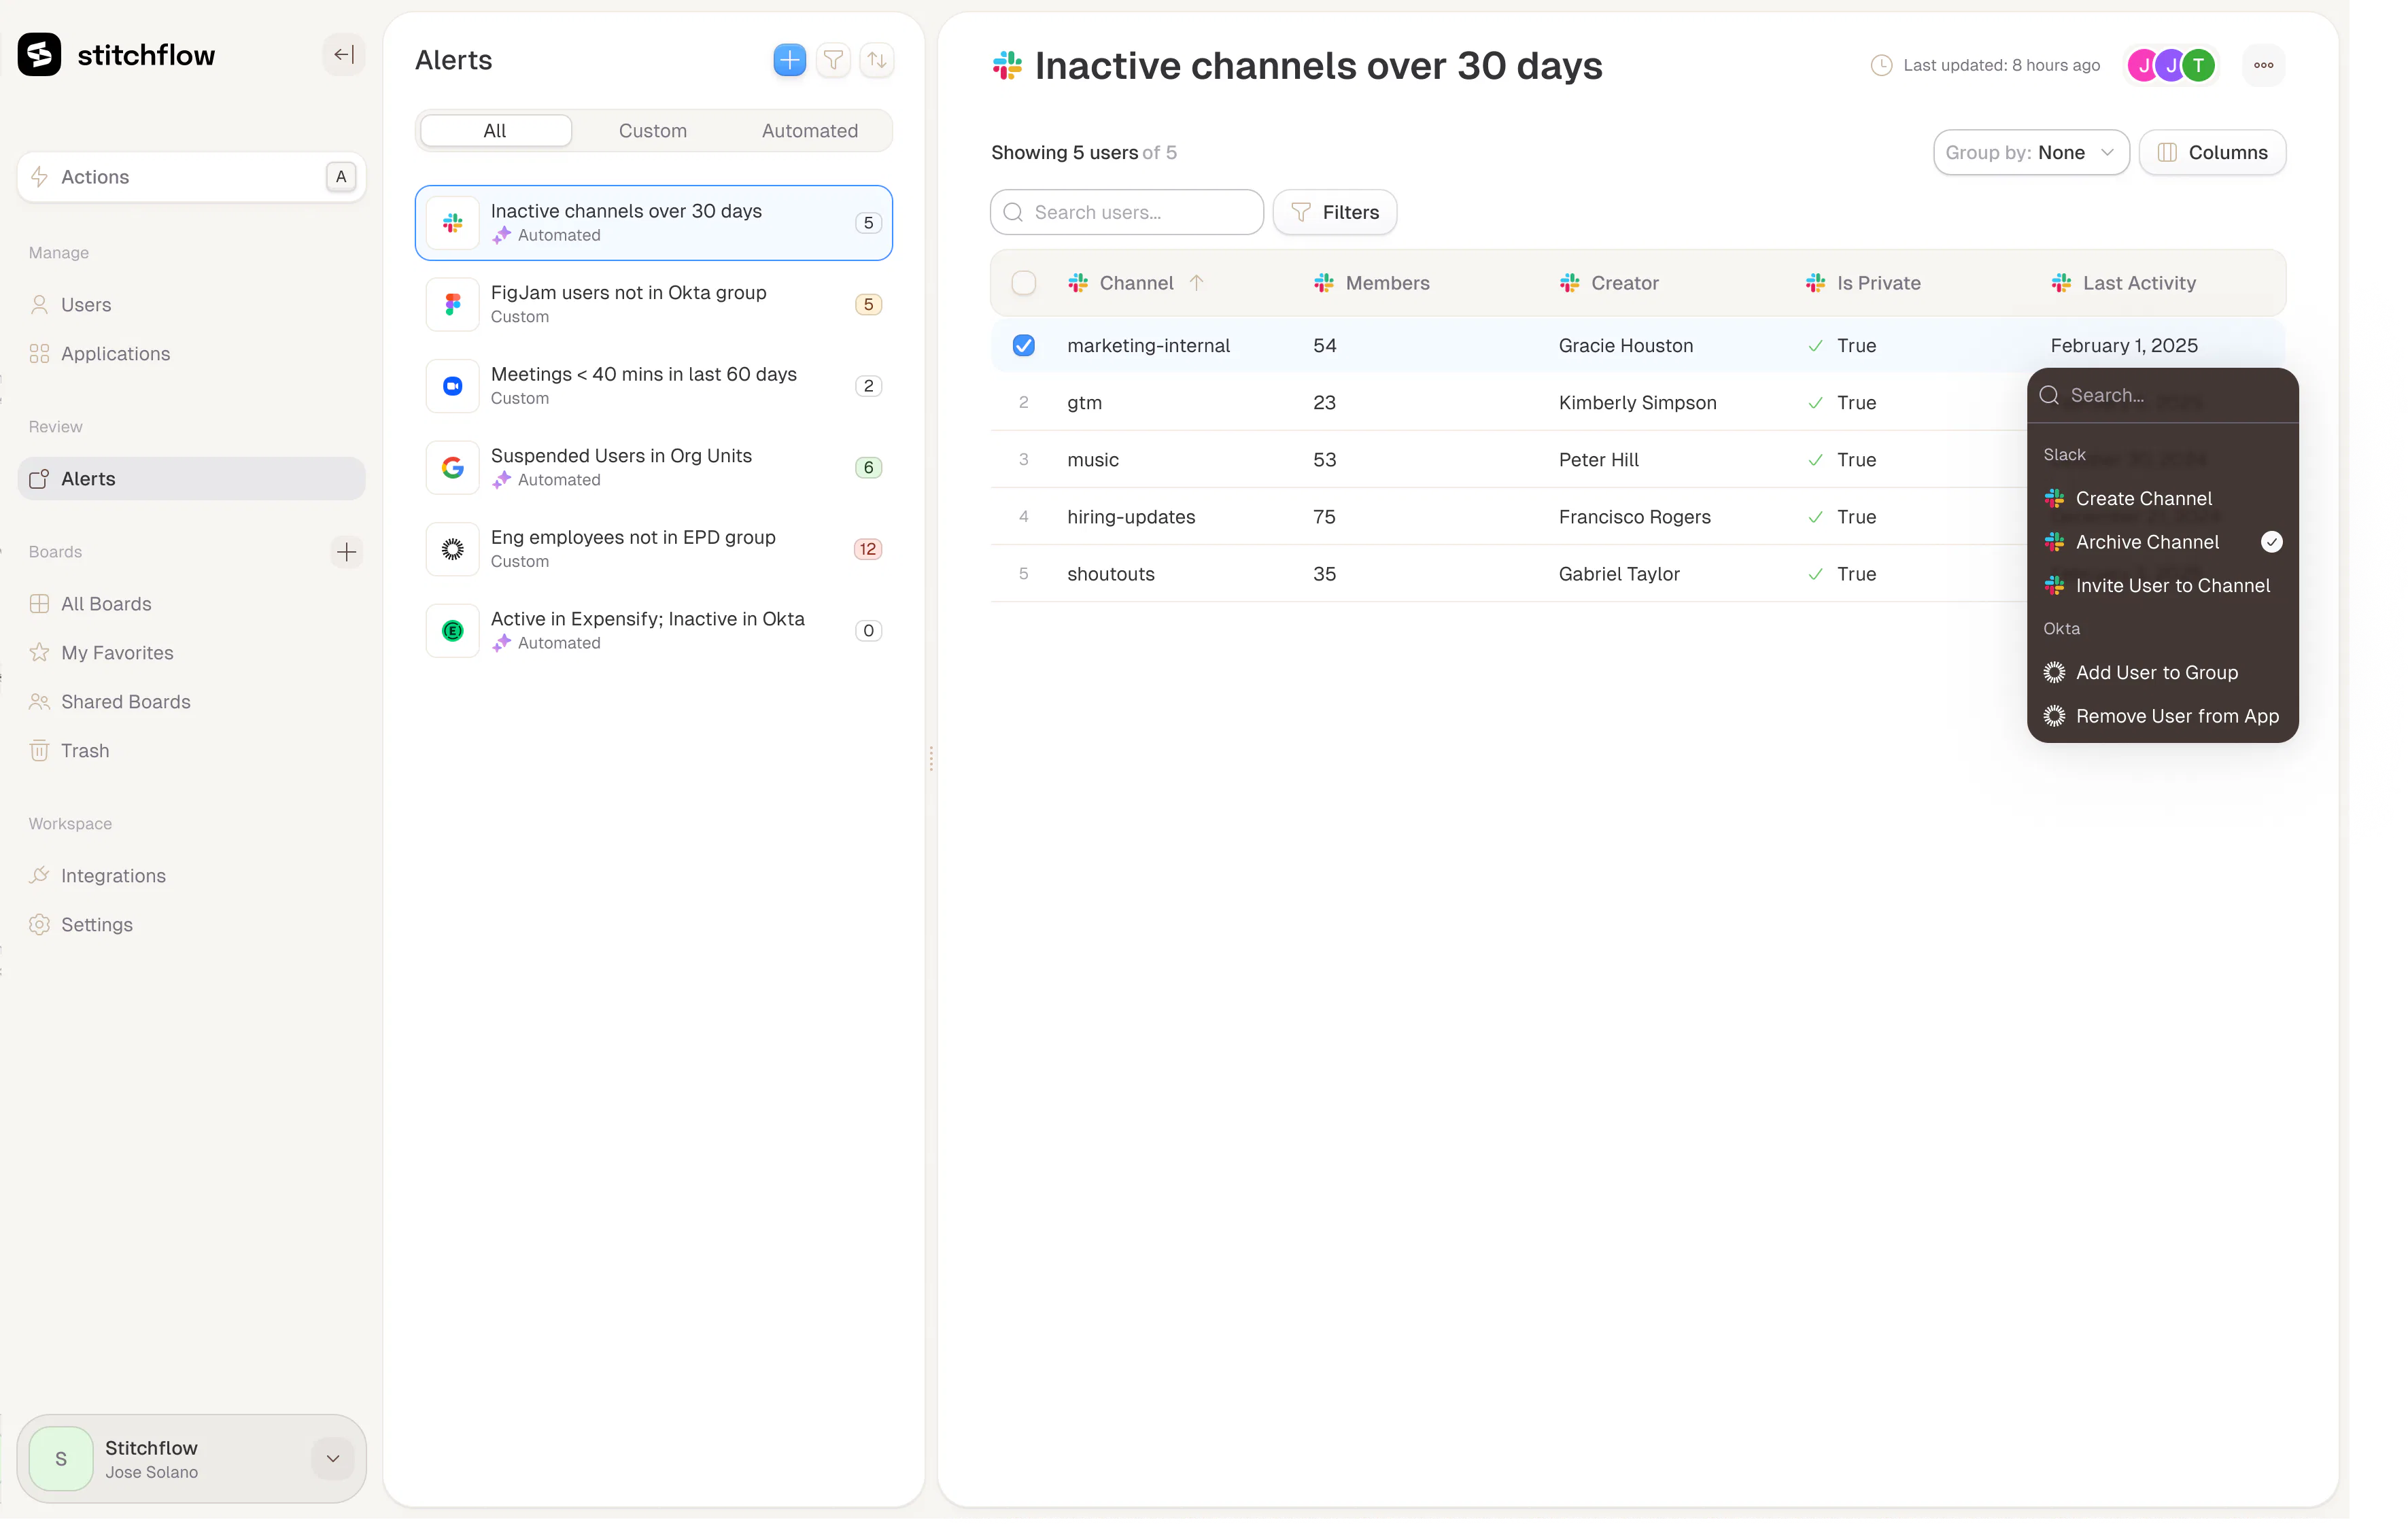2408x1524 pixels.
Task: Collapse the sidebar with arrow icon
Action: click(344, 55)
